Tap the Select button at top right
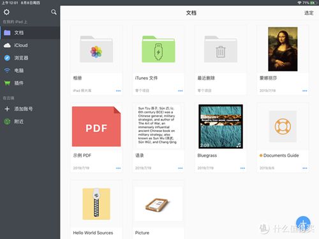 pyautogui.click(x=309, y=13)
